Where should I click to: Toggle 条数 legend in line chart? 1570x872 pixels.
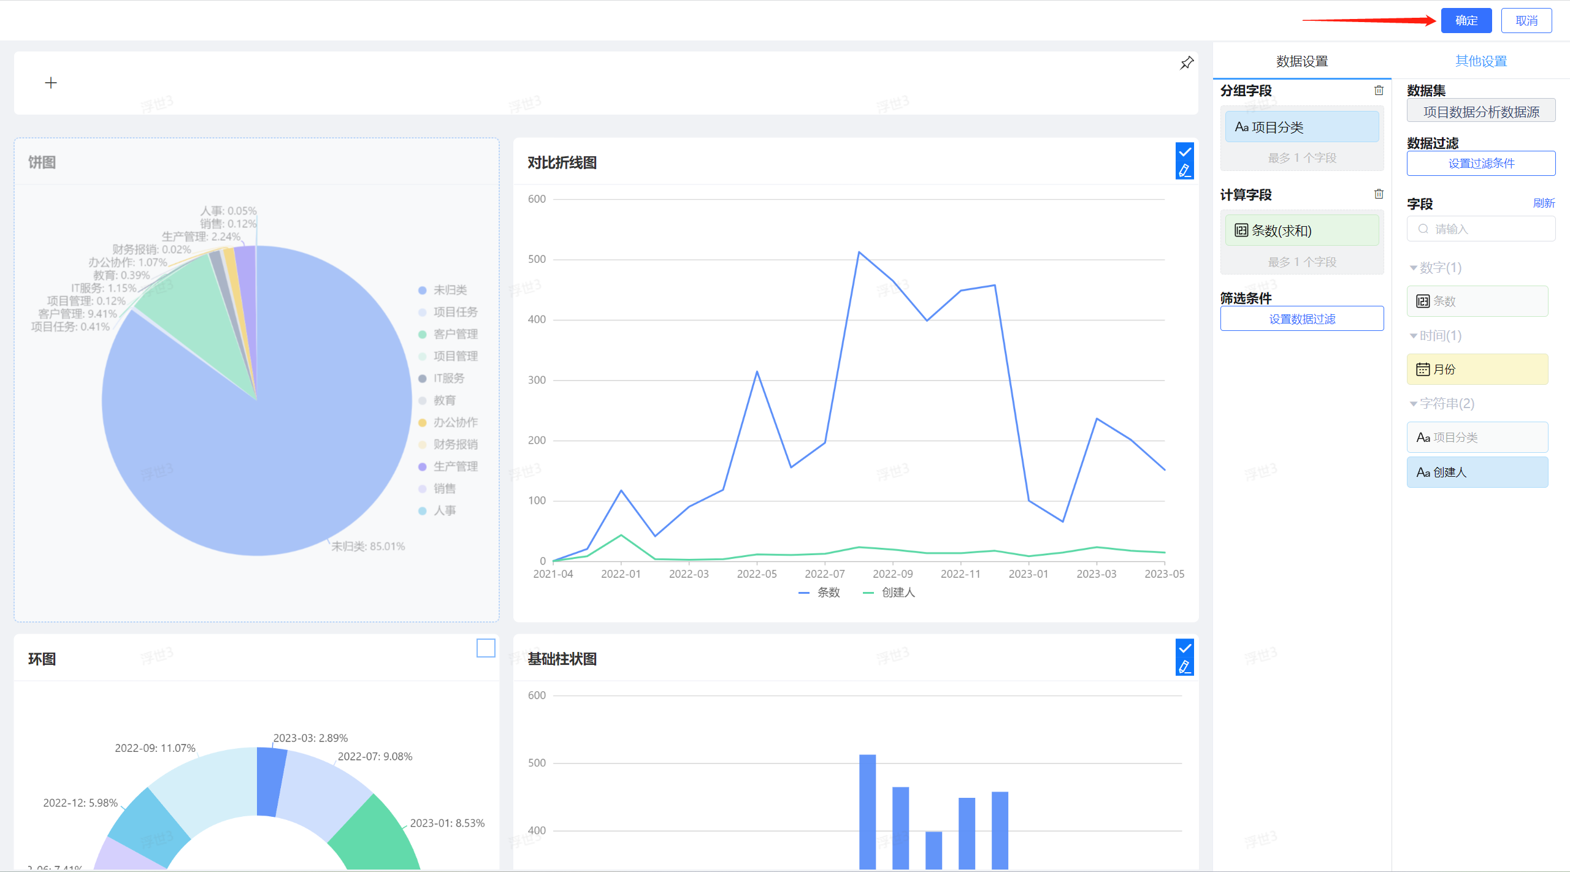[819, 593]
